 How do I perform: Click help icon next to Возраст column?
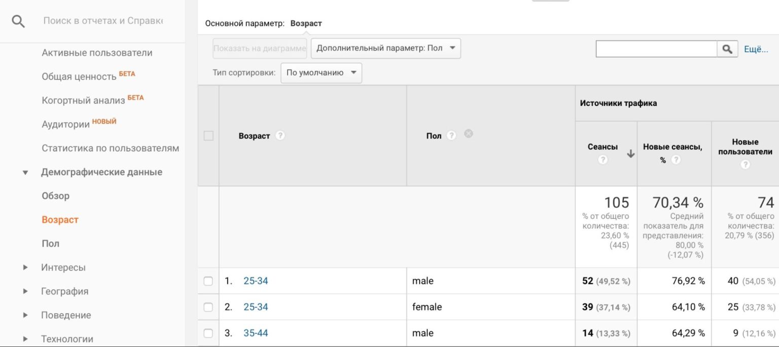(280, 136)
